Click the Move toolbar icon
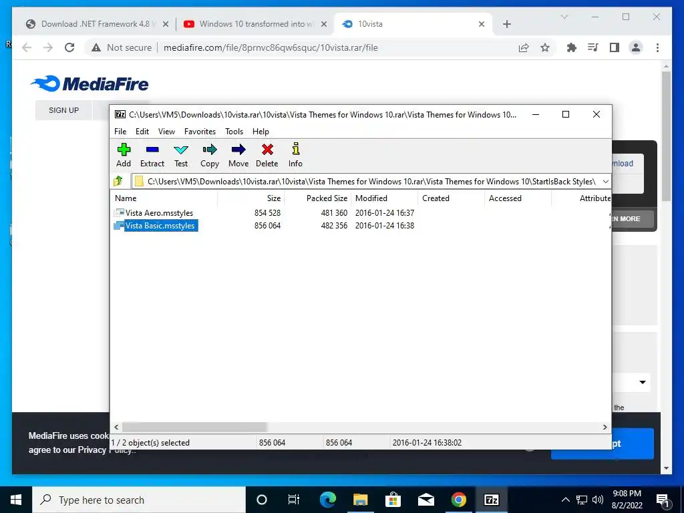Image resolution: width=684 pixels, height=513 pixels. [x=238, y=155]
